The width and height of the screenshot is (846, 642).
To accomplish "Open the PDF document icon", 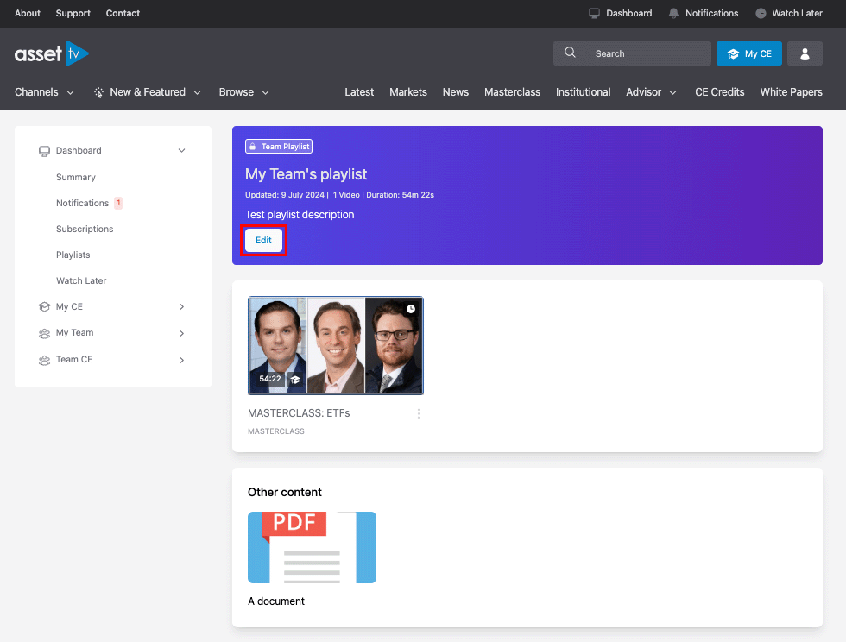I will click(x=312, y=547).
